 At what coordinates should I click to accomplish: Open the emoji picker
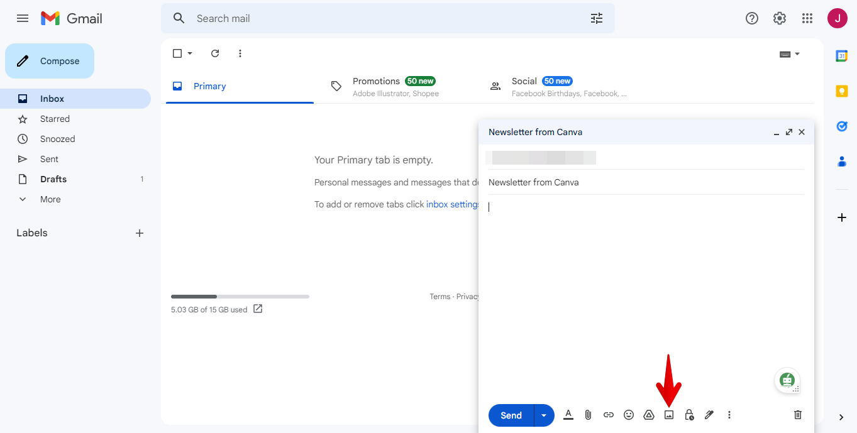628,415
